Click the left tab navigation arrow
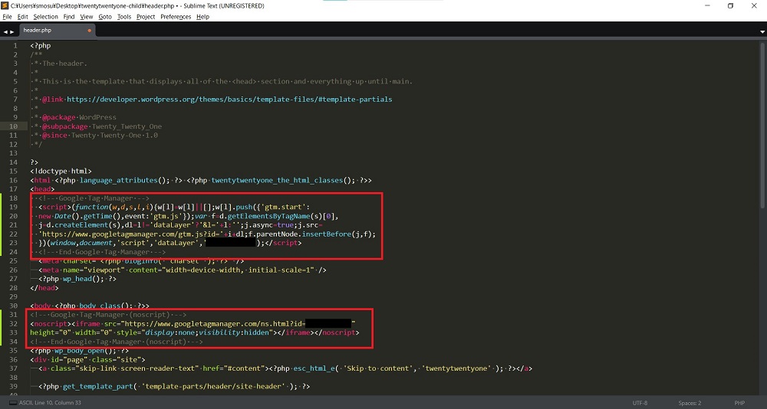 click(6, 31)
